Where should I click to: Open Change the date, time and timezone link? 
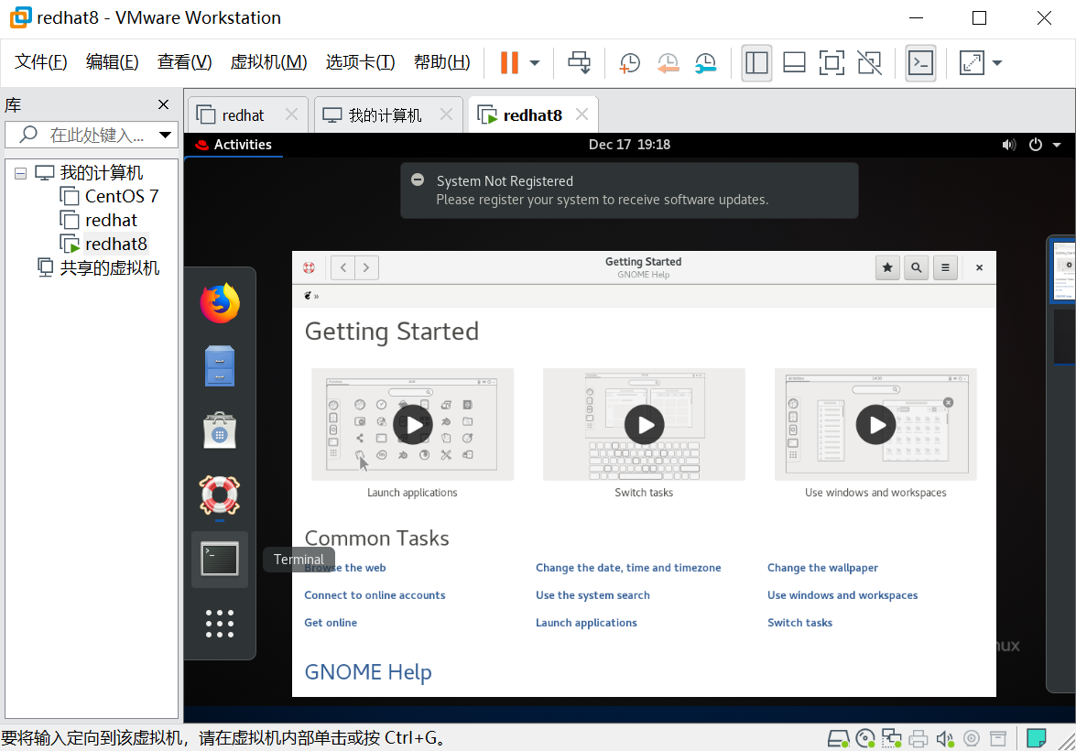(x=628, y=568)
